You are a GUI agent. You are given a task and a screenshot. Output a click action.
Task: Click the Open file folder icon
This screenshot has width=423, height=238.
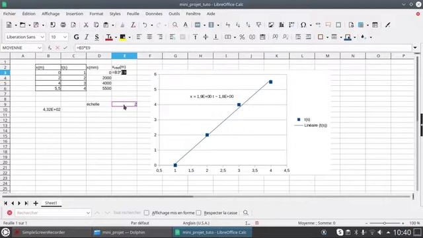coord(22,25)
